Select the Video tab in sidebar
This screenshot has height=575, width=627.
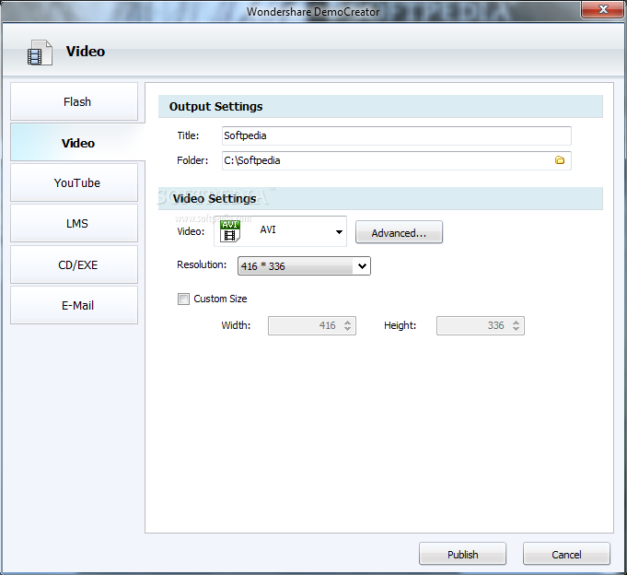[x=77, y=143]
